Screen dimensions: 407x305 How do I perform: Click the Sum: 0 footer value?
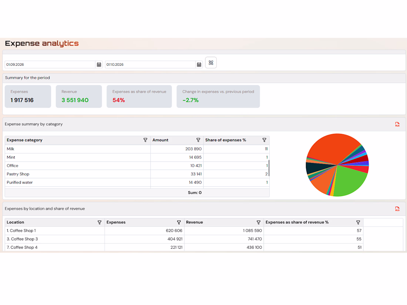point(195,193)
